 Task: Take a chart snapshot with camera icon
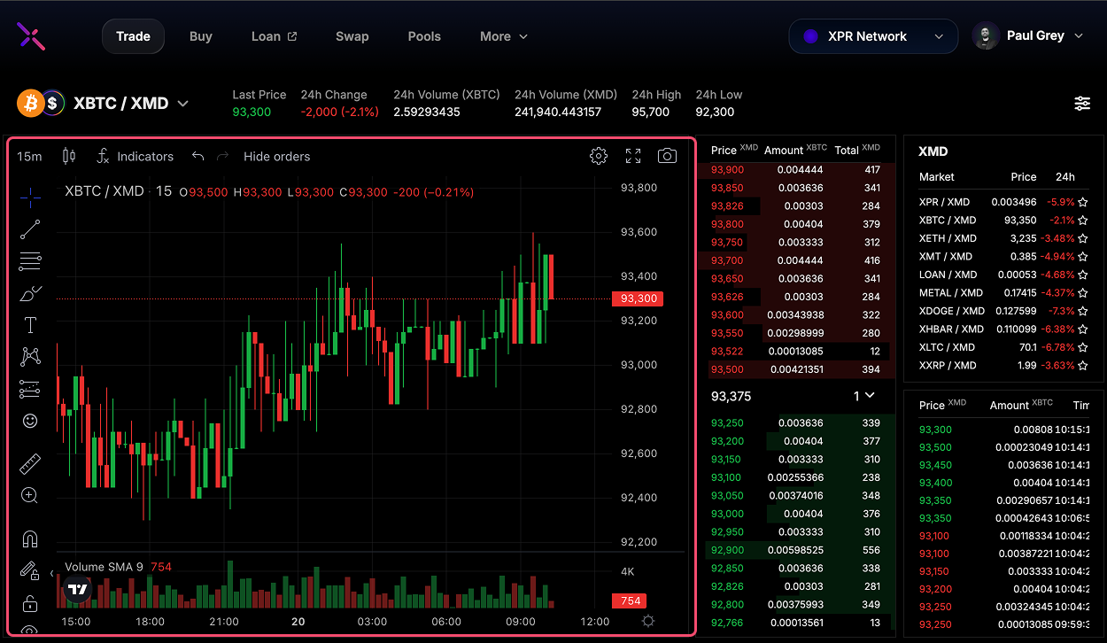click(667, 156)
